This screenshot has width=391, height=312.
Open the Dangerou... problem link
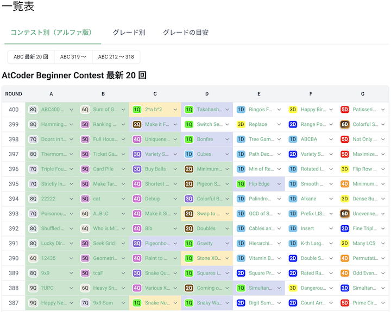coord(313,288)
